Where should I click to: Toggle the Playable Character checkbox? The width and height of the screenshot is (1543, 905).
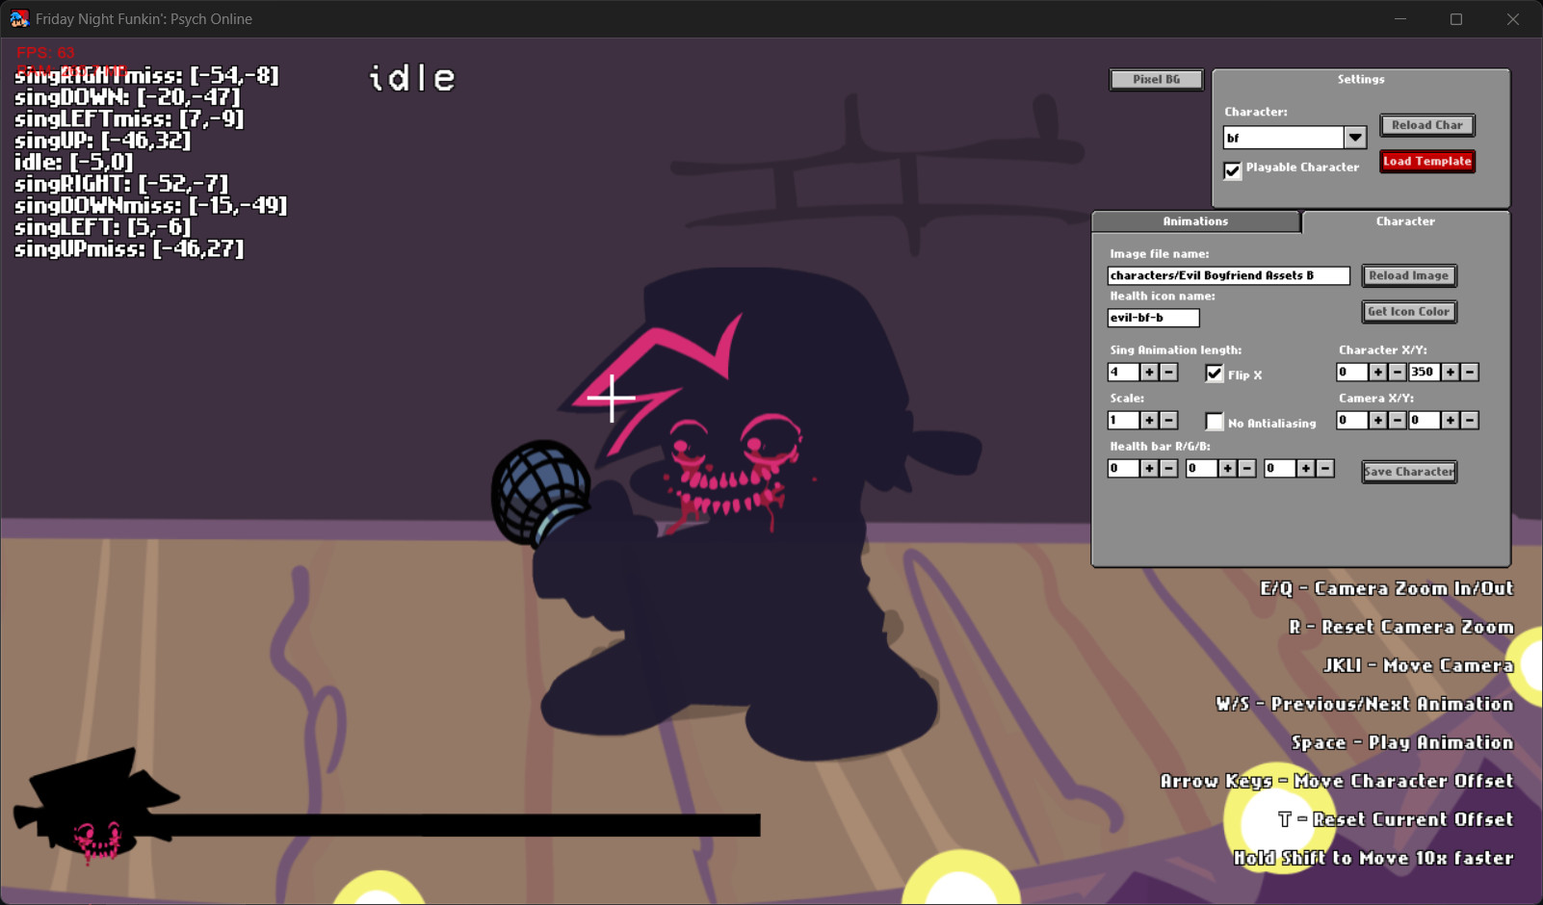pos(1233,169)
